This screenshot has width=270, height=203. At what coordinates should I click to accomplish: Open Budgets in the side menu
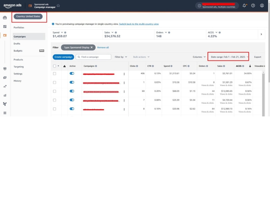coord(18,51)
